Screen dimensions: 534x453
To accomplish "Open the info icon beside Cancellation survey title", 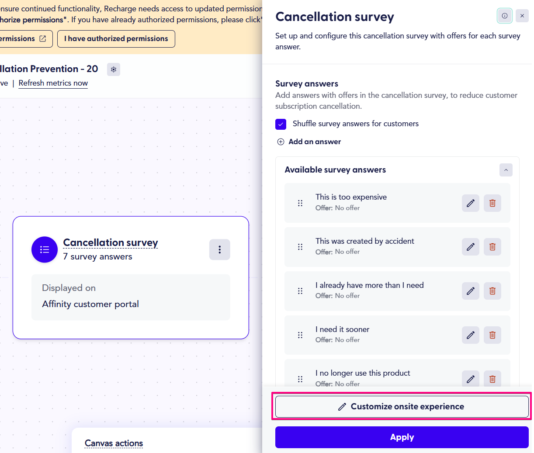I will [505, 16].
